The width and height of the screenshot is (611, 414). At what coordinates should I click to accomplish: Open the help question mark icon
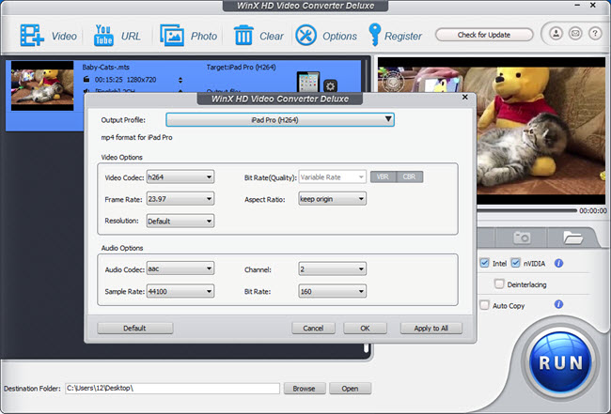595,34
